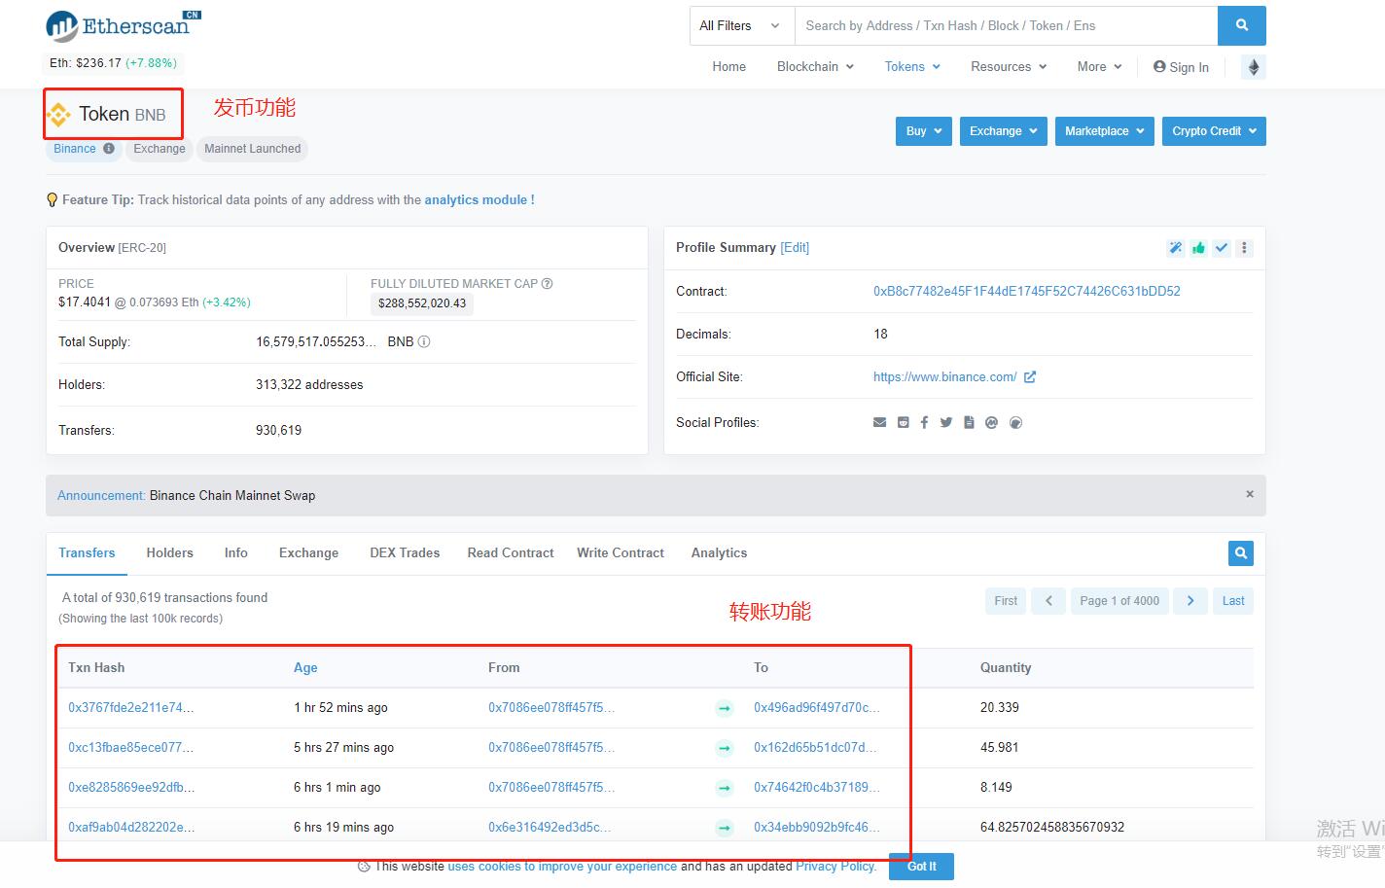Screen dimensions: 1385x888
Task: Expand the Blockchain menu
Action: tap(815, 67)
